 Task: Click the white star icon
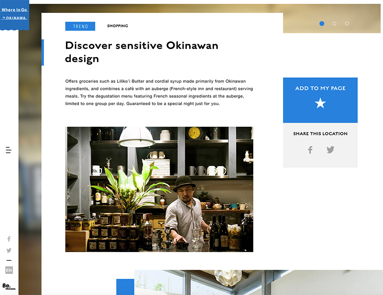click(320, 103)
